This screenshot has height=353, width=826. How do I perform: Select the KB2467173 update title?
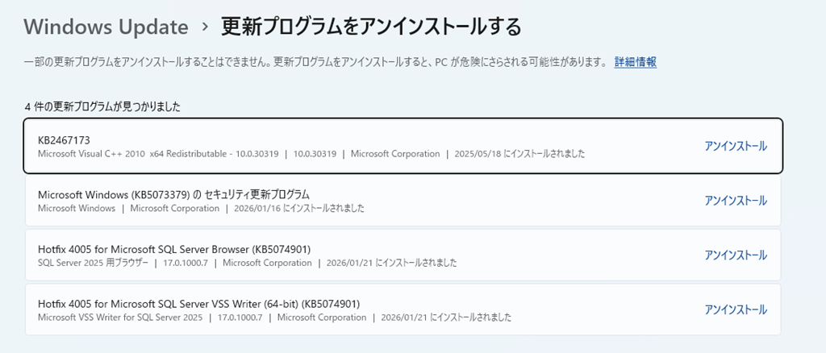[x=64, y=140]
